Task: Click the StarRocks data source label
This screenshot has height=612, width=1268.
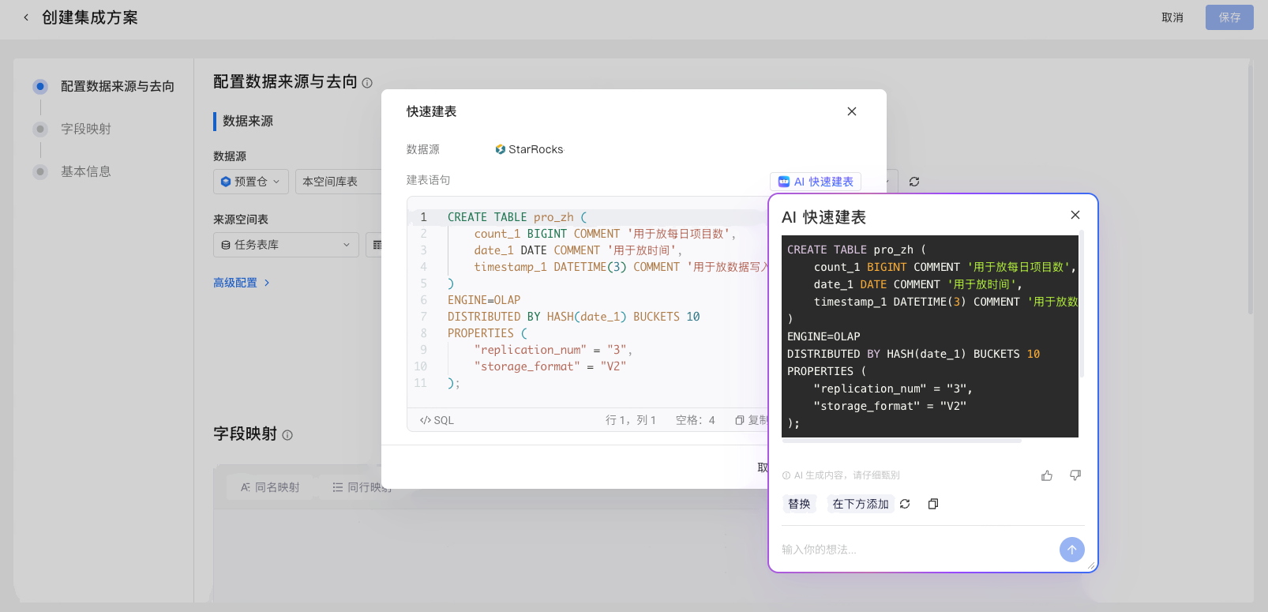Action: tap(529, 149)
